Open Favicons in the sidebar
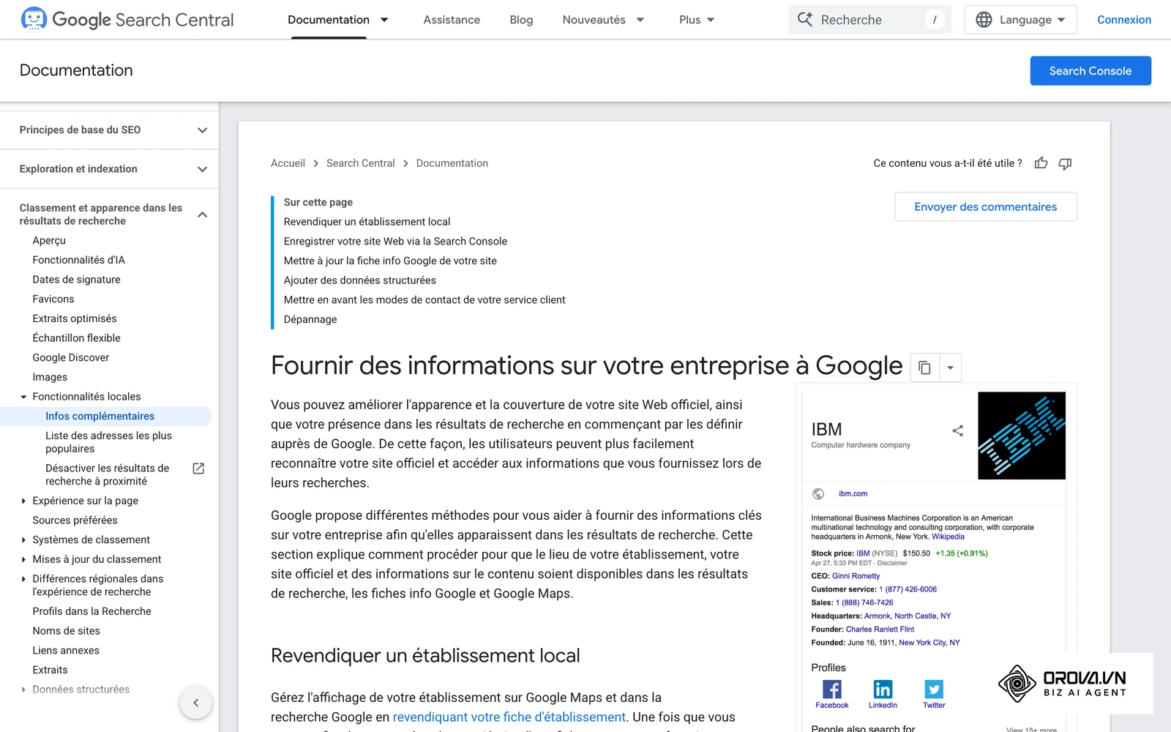Viewport: 1171px width, 732px height. [53, 299]
